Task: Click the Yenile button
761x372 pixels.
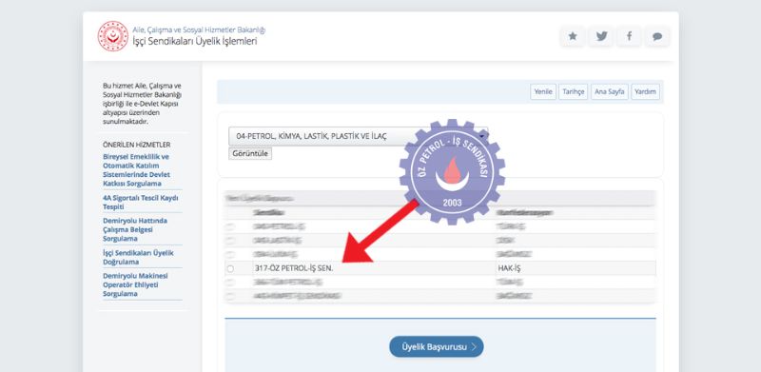Action: [543, 91]
